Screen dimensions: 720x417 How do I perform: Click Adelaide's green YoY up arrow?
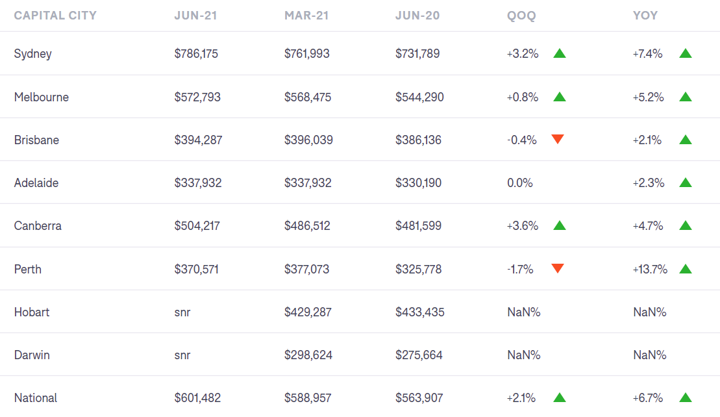[x=686, y=183]
